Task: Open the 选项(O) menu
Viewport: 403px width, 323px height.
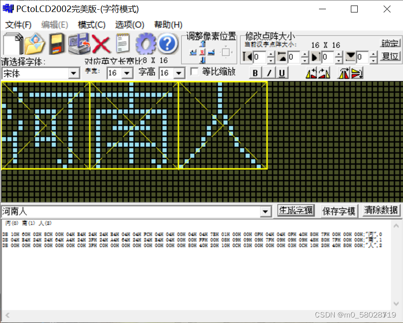Action: pos(129,24)
